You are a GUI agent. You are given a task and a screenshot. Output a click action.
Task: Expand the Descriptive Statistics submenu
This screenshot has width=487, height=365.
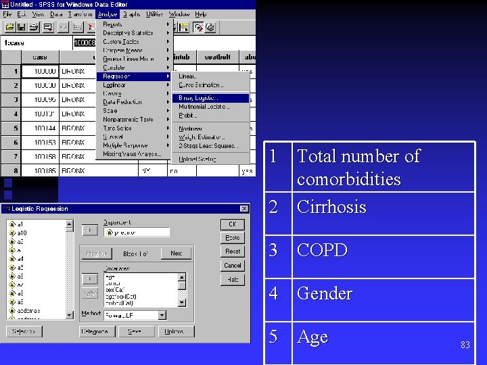133,33
